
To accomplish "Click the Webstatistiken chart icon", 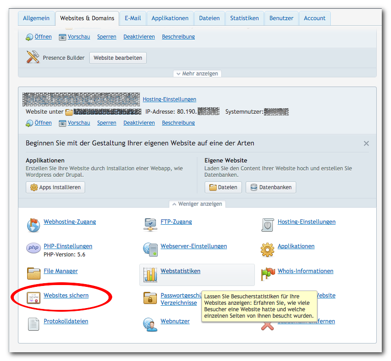I will (150, 274).
